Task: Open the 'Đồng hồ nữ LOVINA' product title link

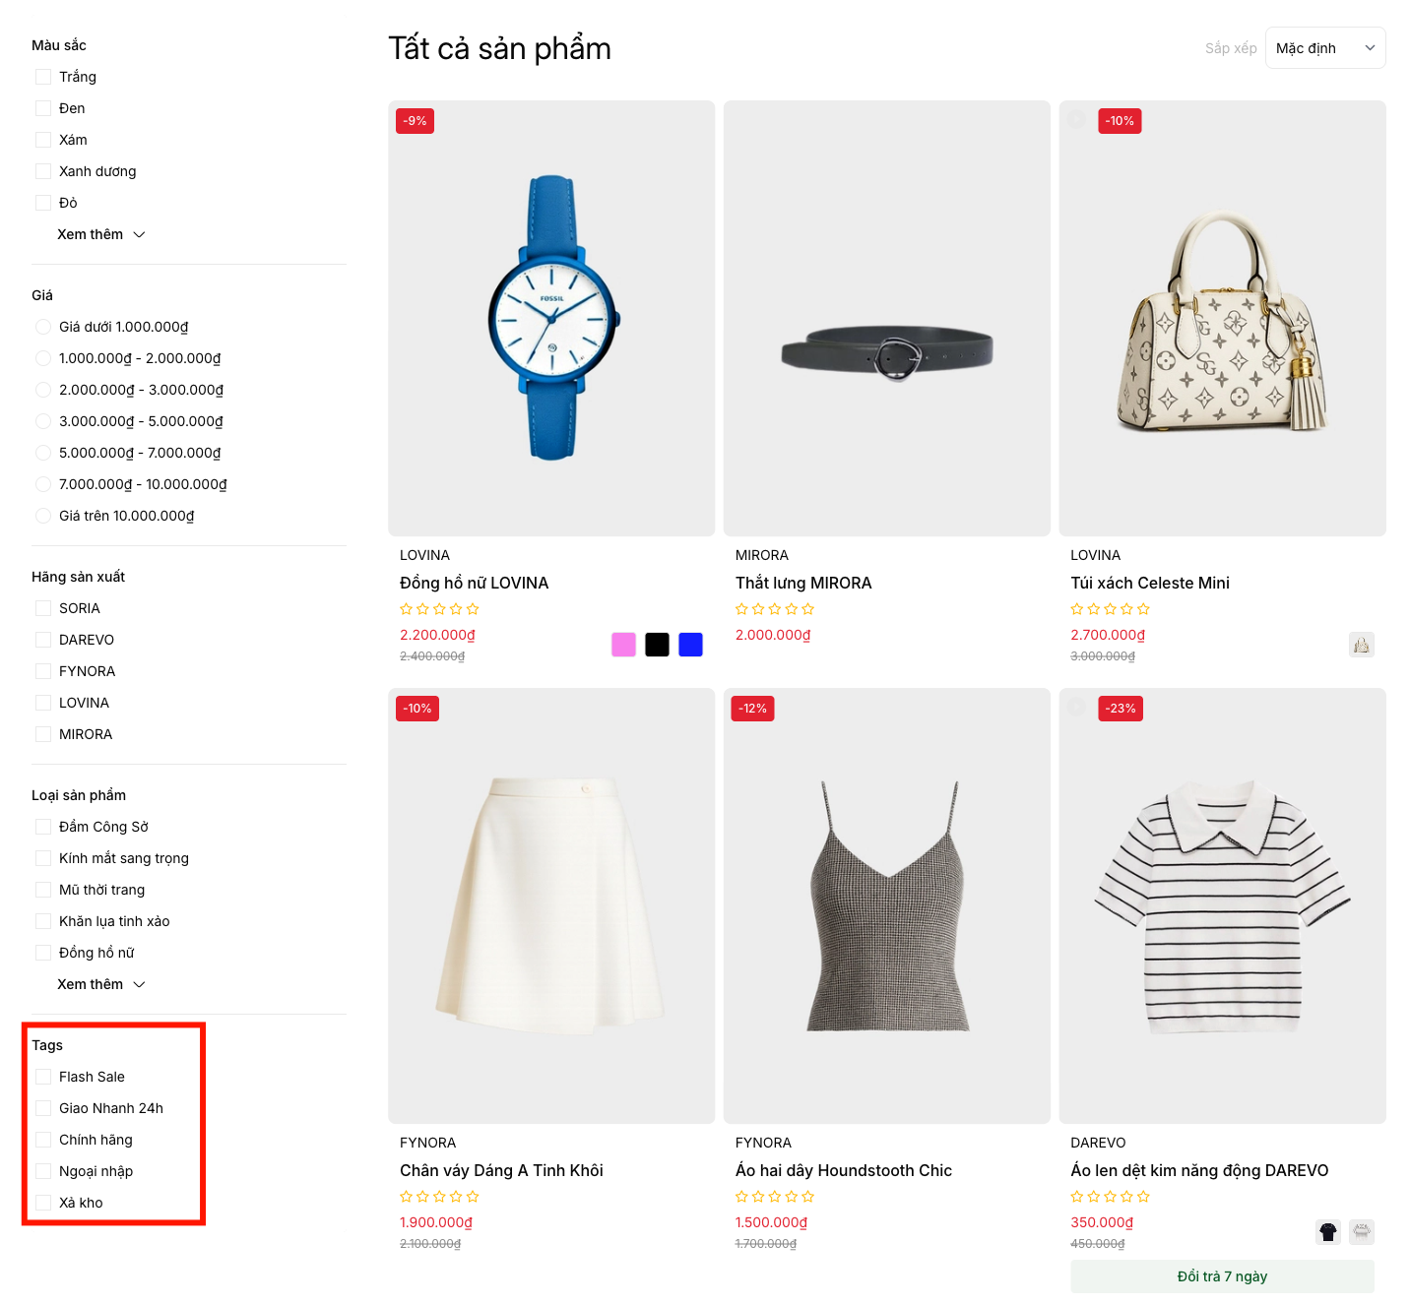Action: point(474,583)
